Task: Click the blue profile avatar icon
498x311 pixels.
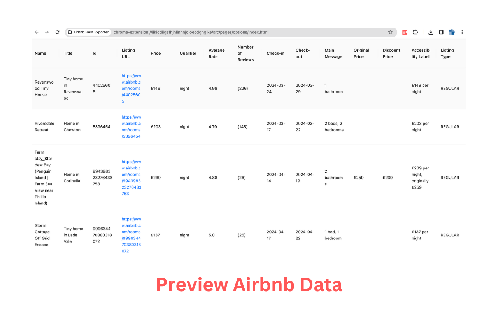Action: coord(452,32)
